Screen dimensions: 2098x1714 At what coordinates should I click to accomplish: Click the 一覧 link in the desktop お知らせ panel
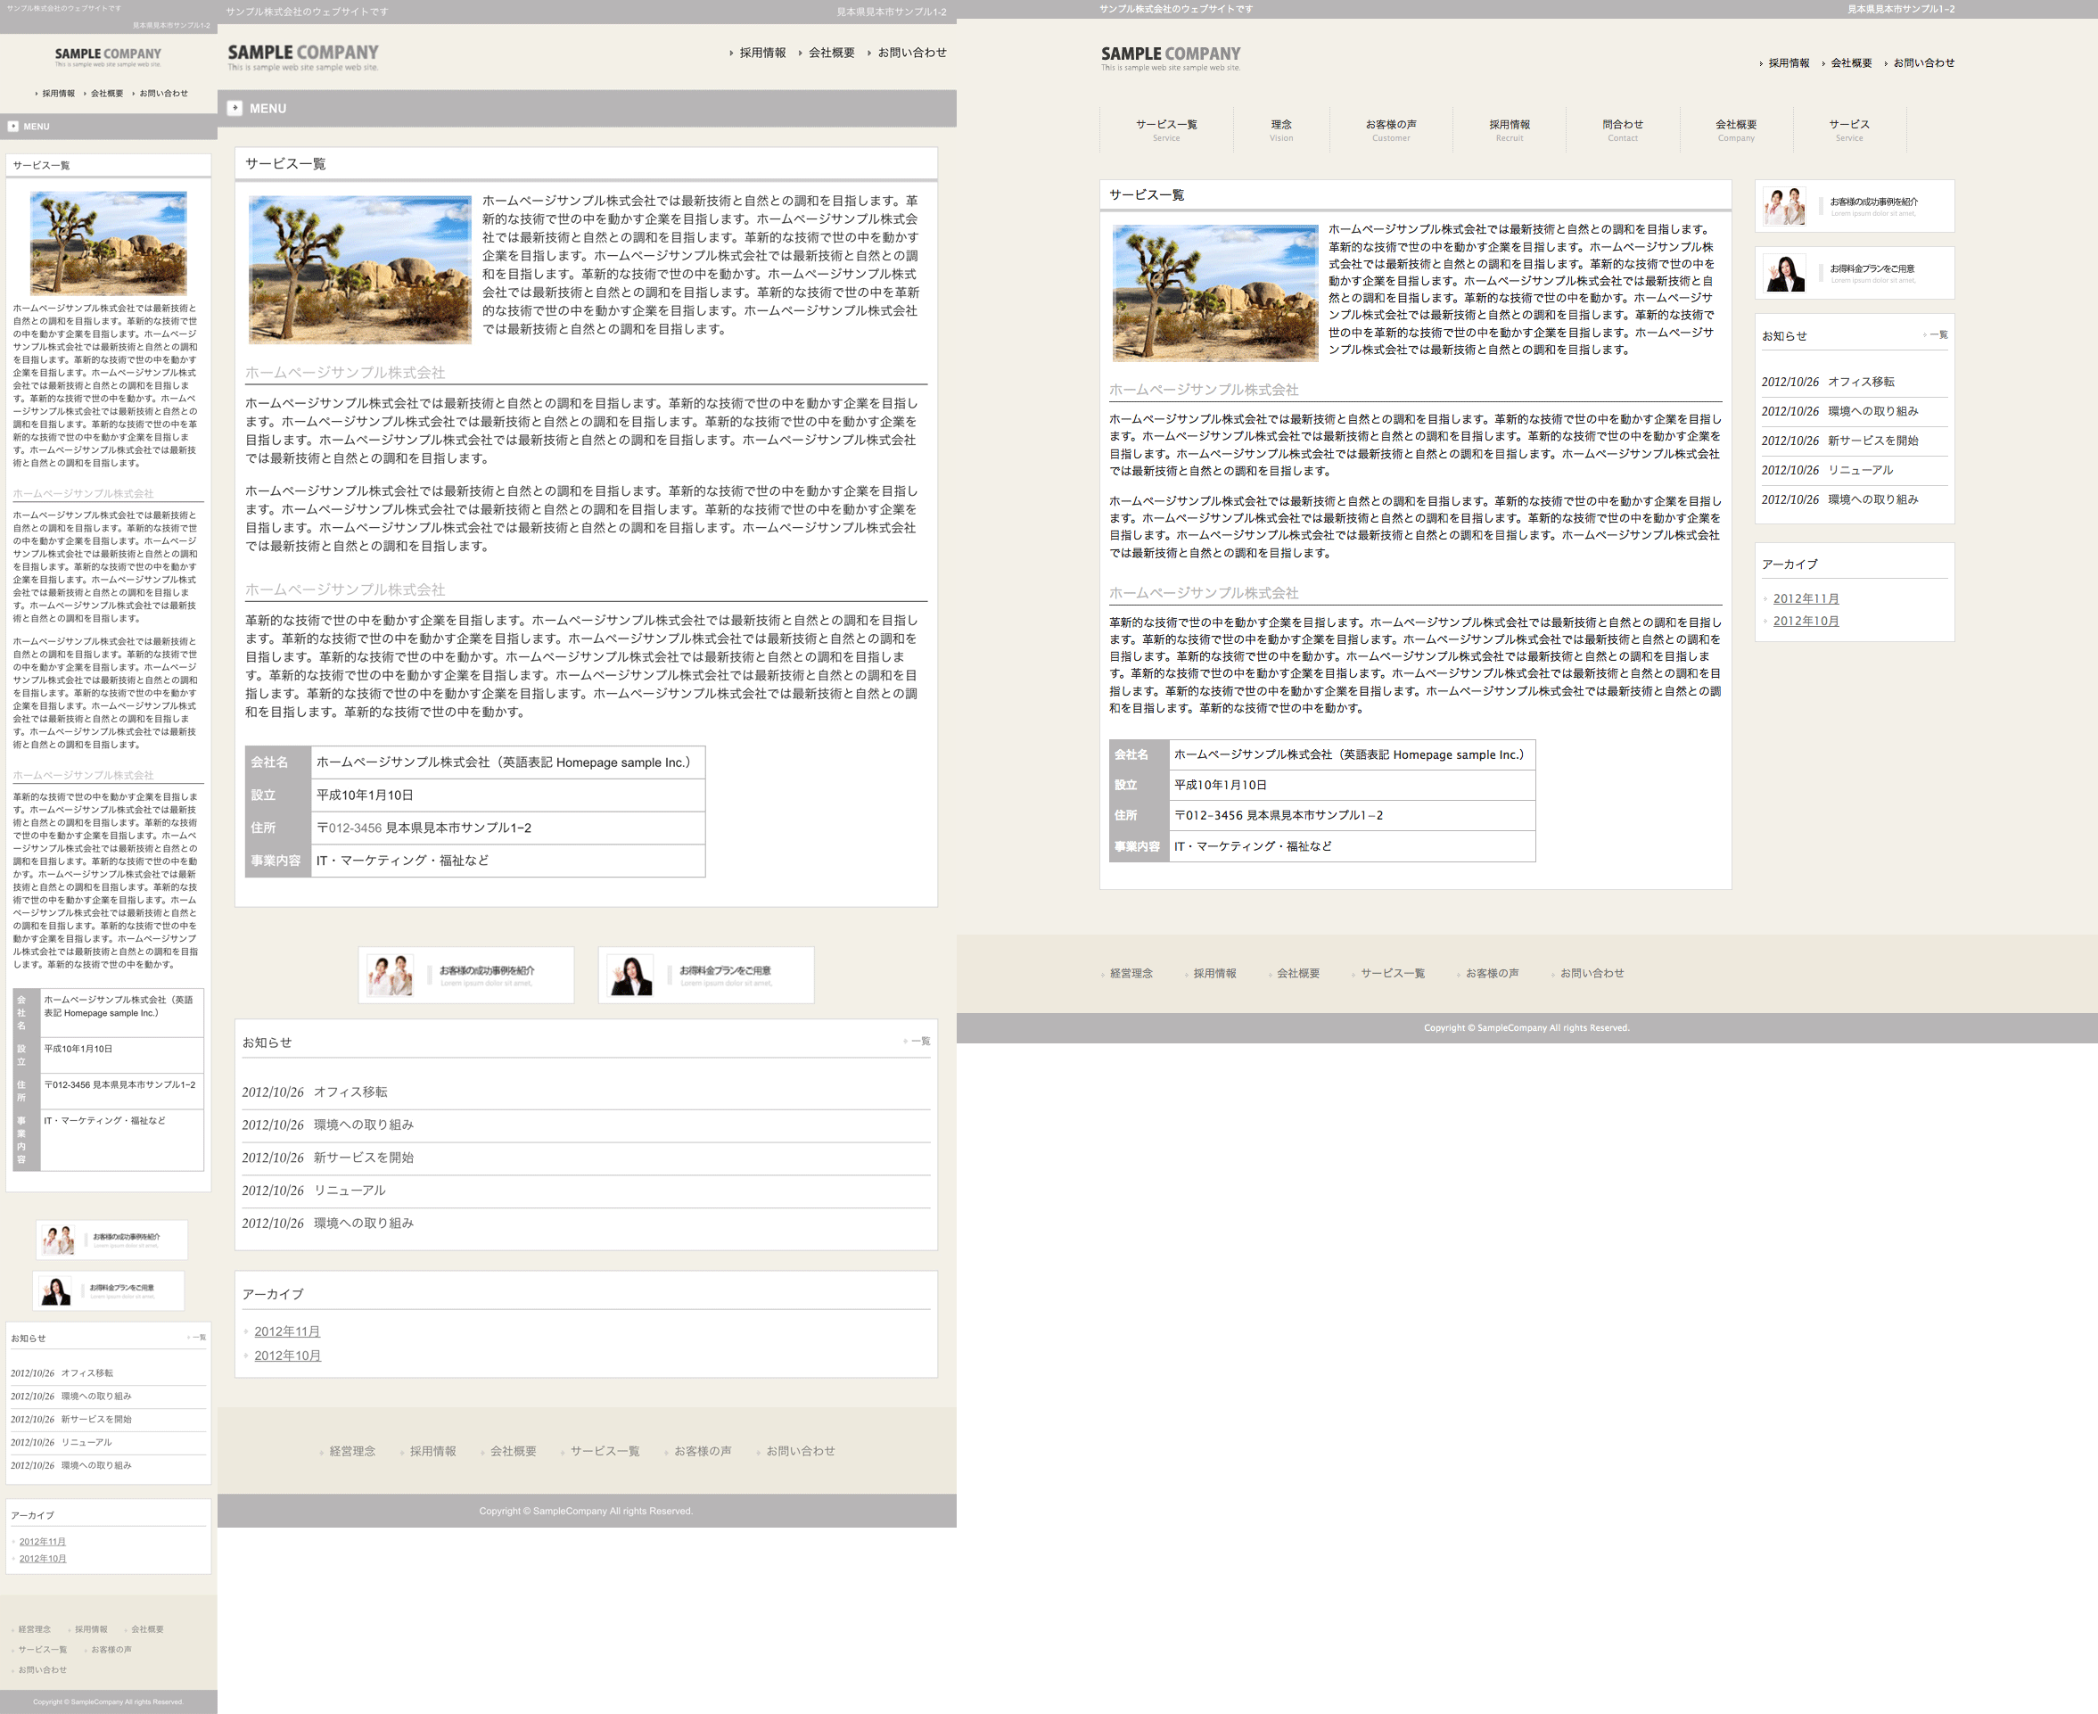point(1938,334)
